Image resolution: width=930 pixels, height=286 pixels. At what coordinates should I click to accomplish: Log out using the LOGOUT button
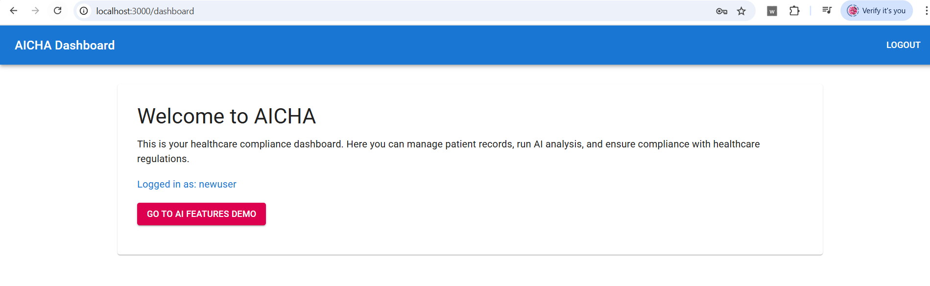click(903, 45)
